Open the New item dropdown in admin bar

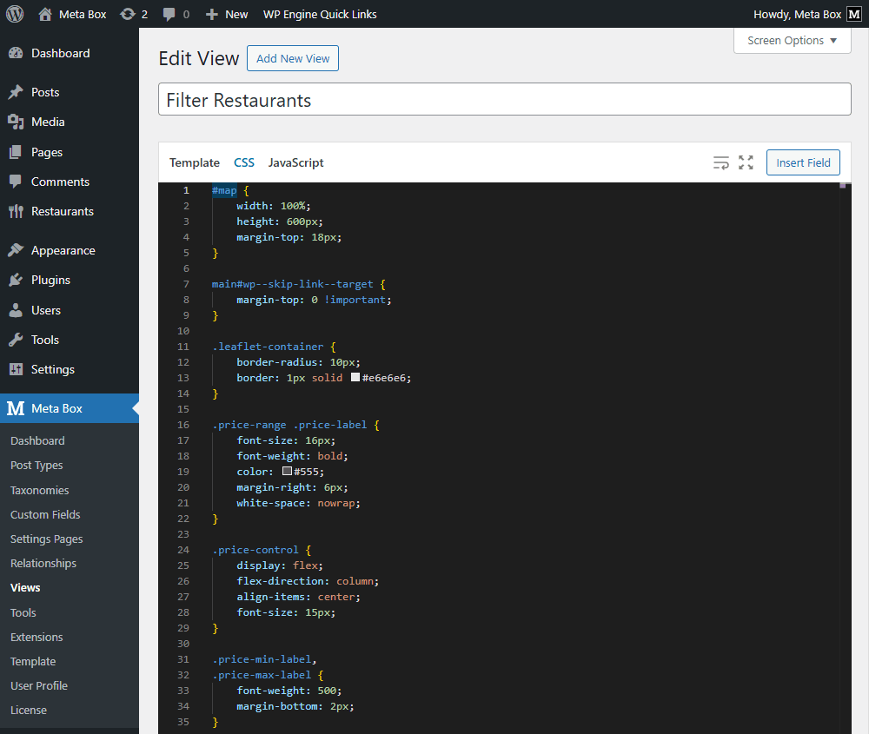coord(226,14)
